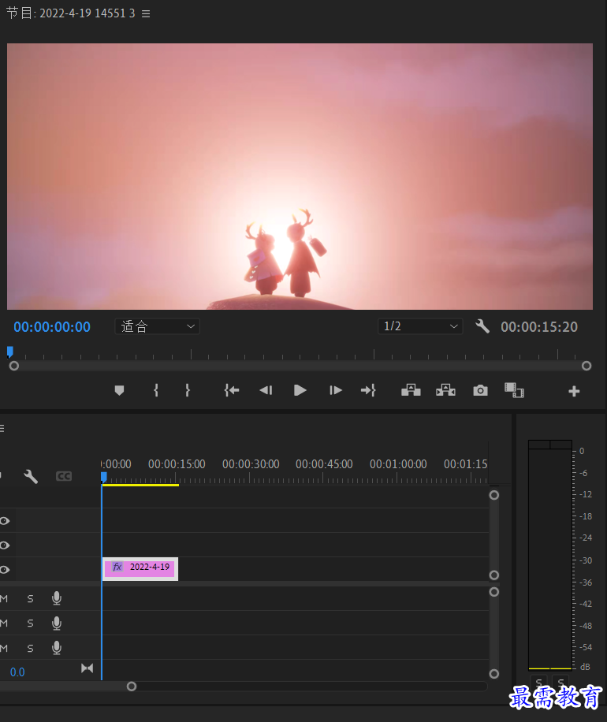607x722 pixels.
Task: Click the master volume value 0.0
Action: pyautogui.click(x=17, y=672)
